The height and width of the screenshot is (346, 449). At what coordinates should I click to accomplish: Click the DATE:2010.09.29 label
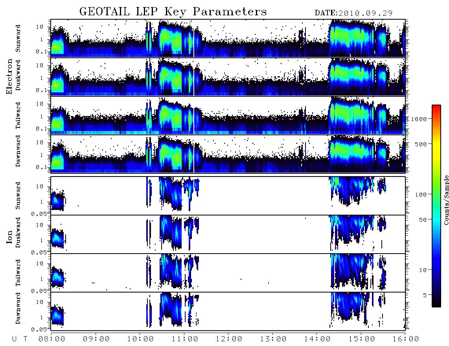pyautogui.click(x=353, y=13)
